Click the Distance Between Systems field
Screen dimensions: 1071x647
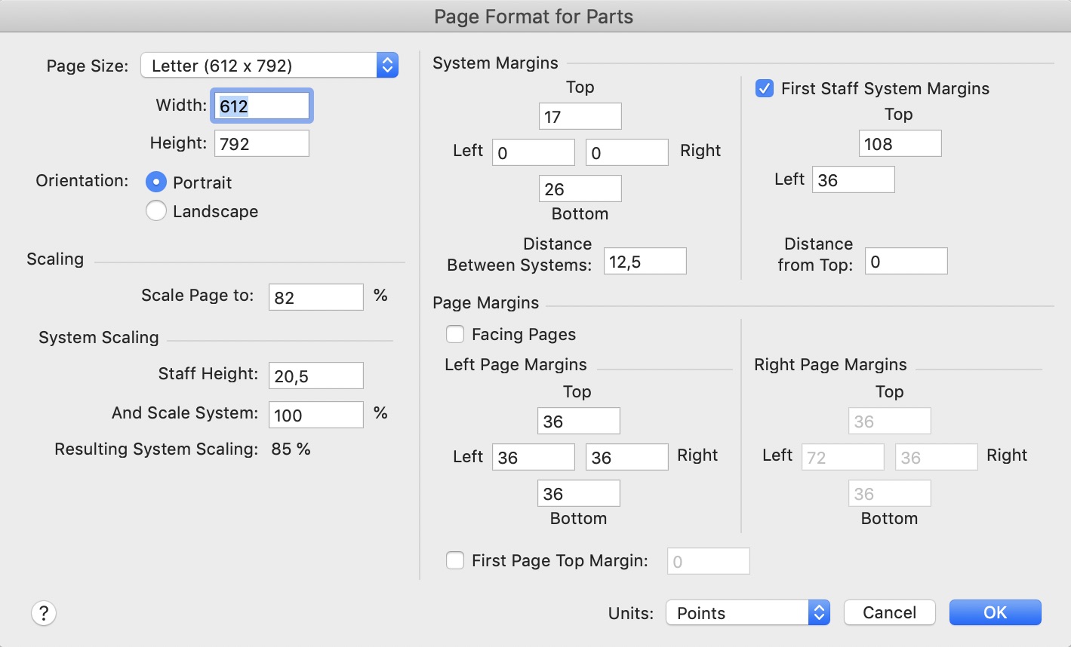pos(645,262)
